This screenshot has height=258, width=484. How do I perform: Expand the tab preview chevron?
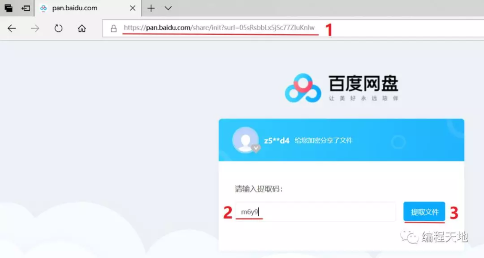click(x=168, y=8)
